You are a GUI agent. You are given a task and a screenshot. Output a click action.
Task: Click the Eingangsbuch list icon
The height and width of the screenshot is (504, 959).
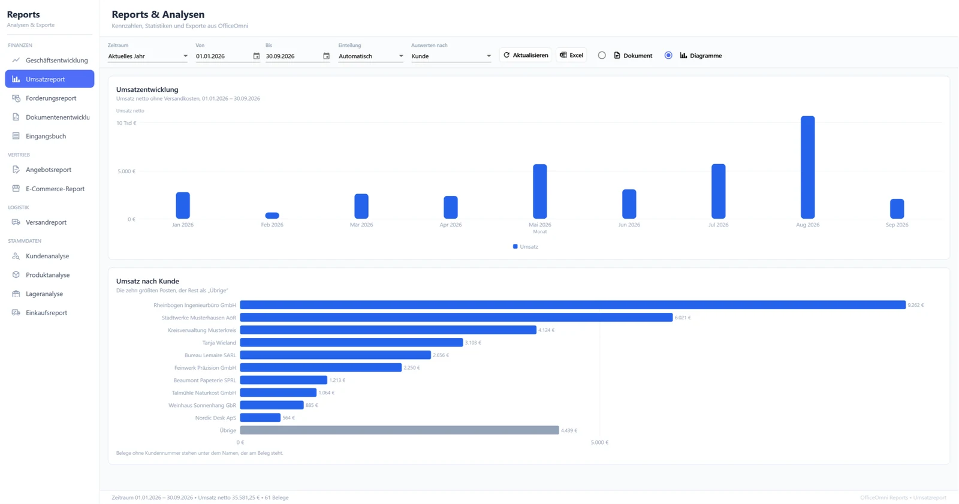click(x=16, y=136)
